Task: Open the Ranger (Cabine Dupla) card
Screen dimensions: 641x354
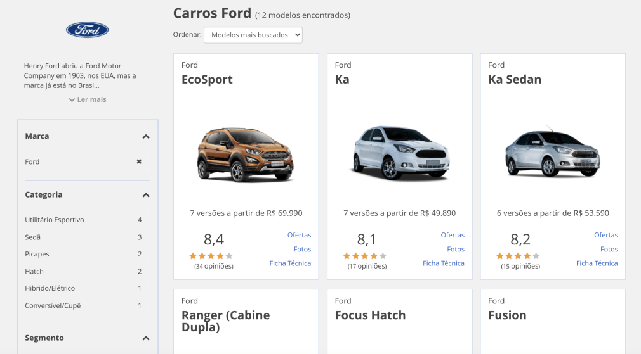Action: click(246, 321)
